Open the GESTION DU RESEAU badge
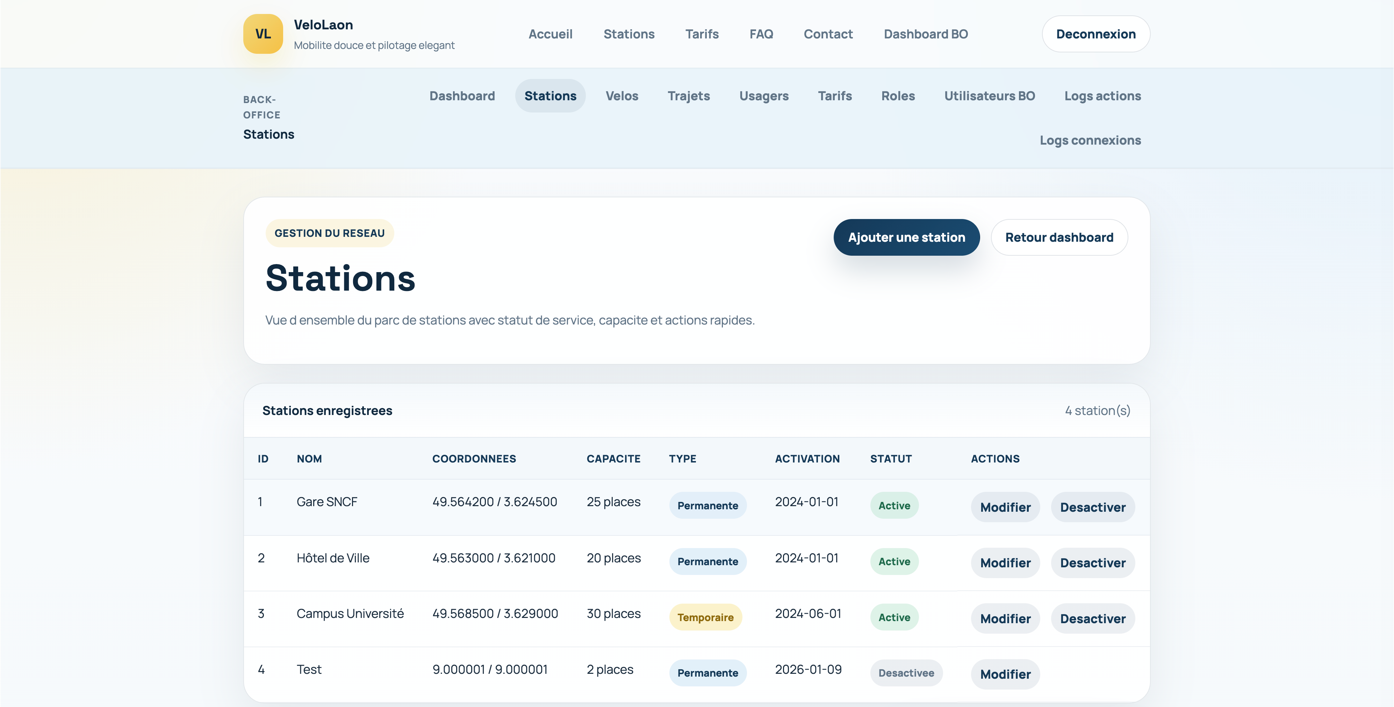1394x707 pixels. tap(329, 233)
